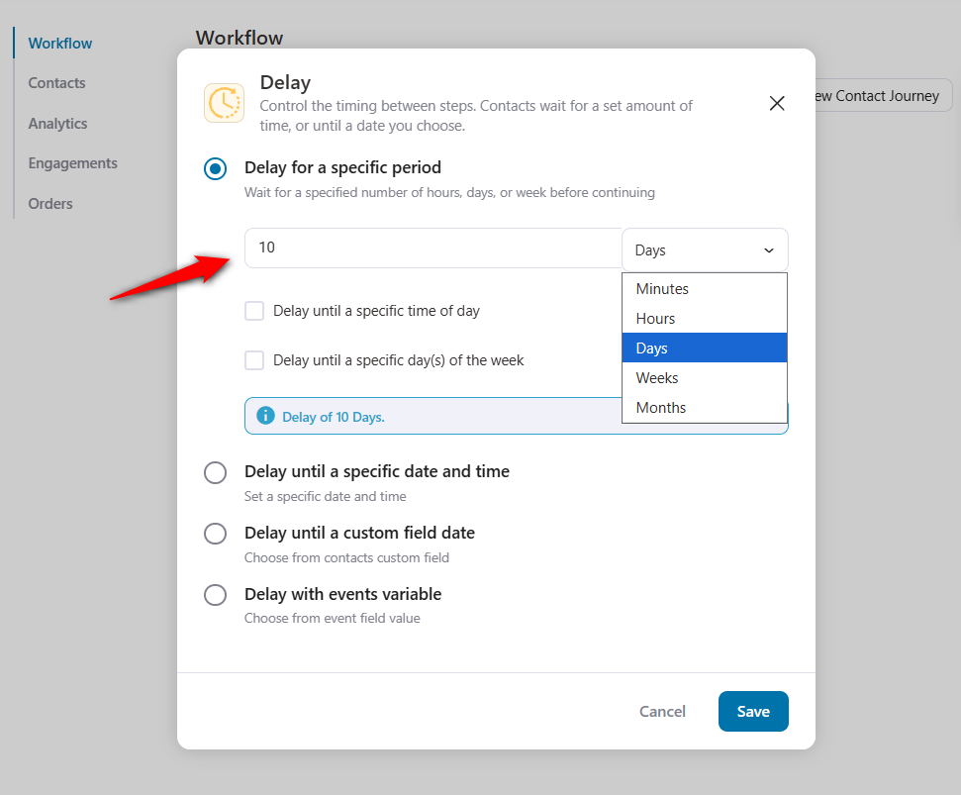Open the Contacts sidebar tab
The image size is (961, 795).
coord(57,83)
